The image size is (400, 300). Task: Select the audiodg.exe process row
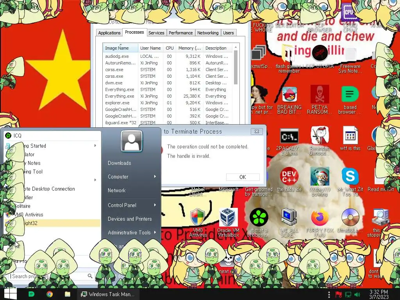pos(168,56)
